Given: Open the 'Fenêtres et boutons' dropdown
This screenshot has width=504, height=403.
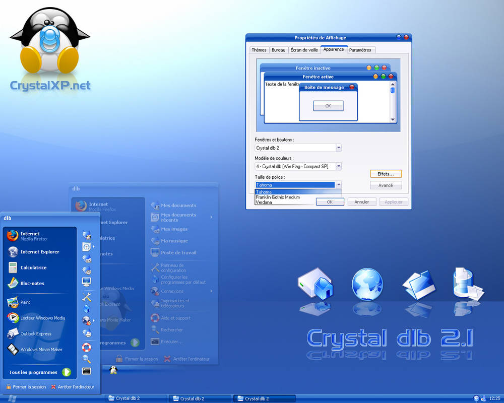Looking at the screenshot, I should [x=339, y=148].
